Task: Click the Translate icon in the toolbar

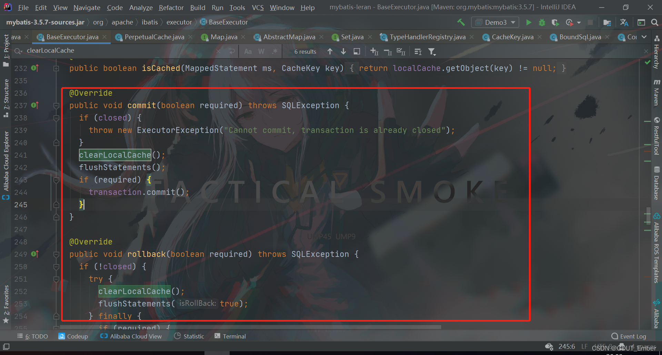Action: pos(624,22)
